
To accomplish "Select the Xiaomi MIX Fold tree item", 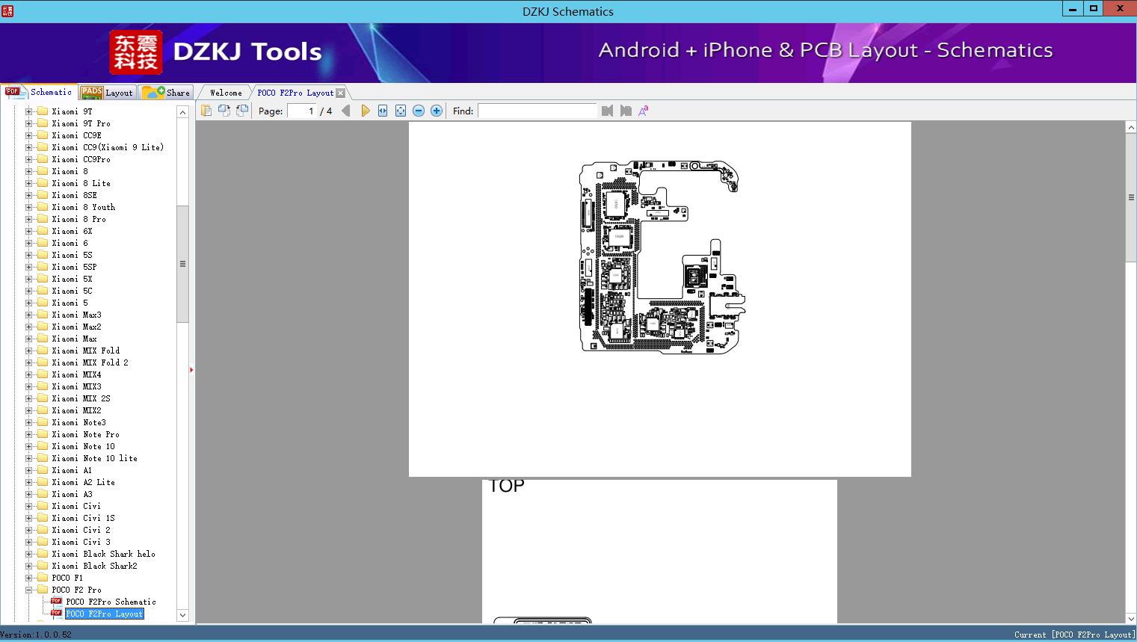I will pos(86,351).
